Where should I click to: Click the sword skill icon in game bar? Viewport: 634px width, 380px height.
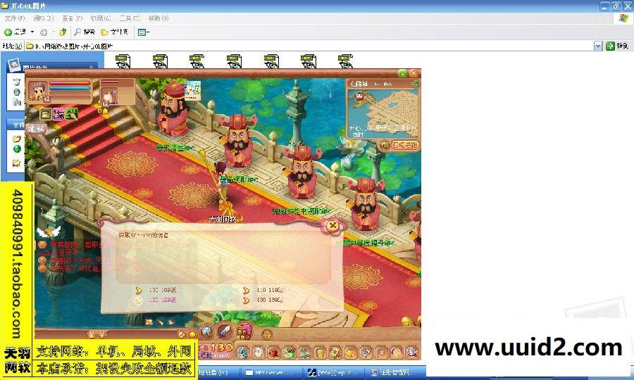(225, 331)
